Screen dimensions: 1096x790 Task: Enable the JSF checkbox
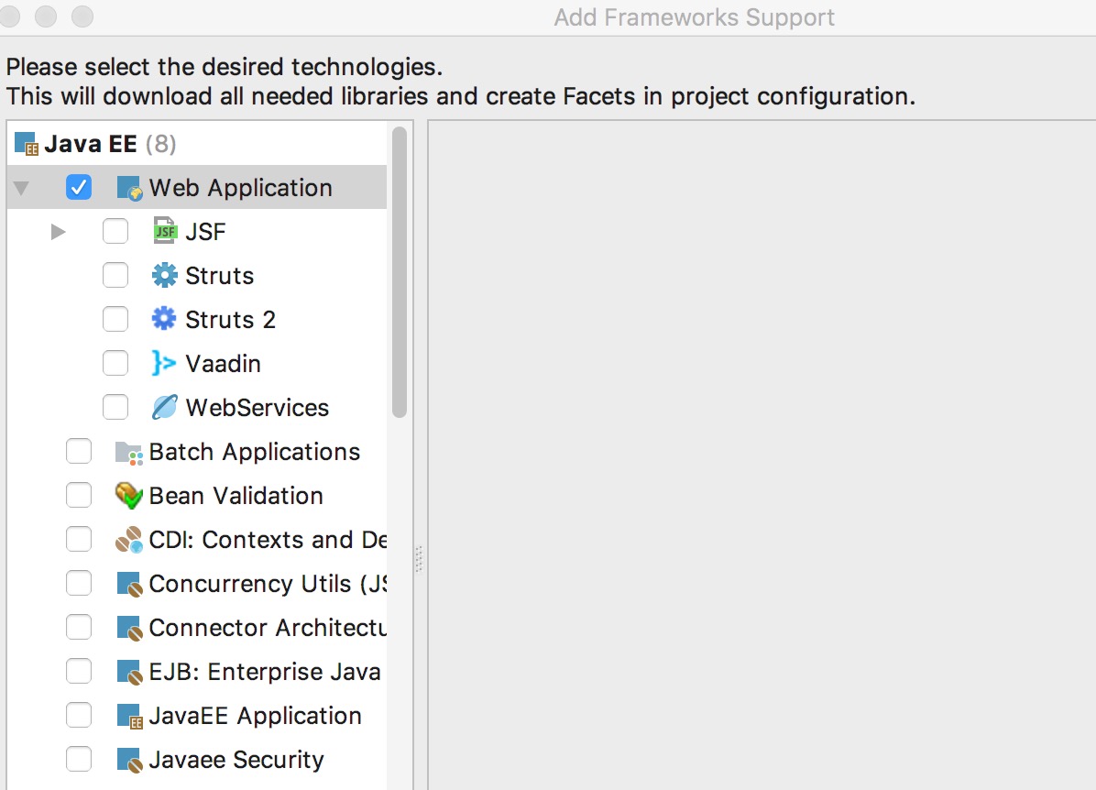pos(115,231)
